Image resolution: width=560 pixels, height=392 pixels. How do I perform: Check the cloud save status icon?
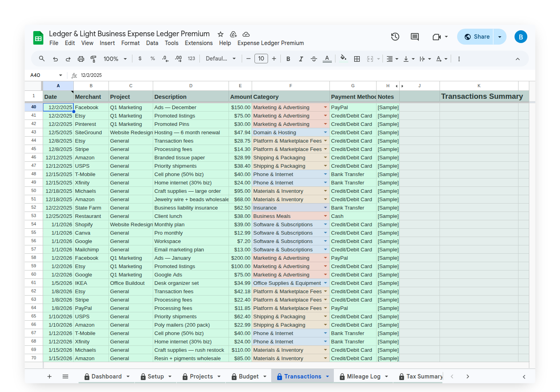tap(246, 34)
